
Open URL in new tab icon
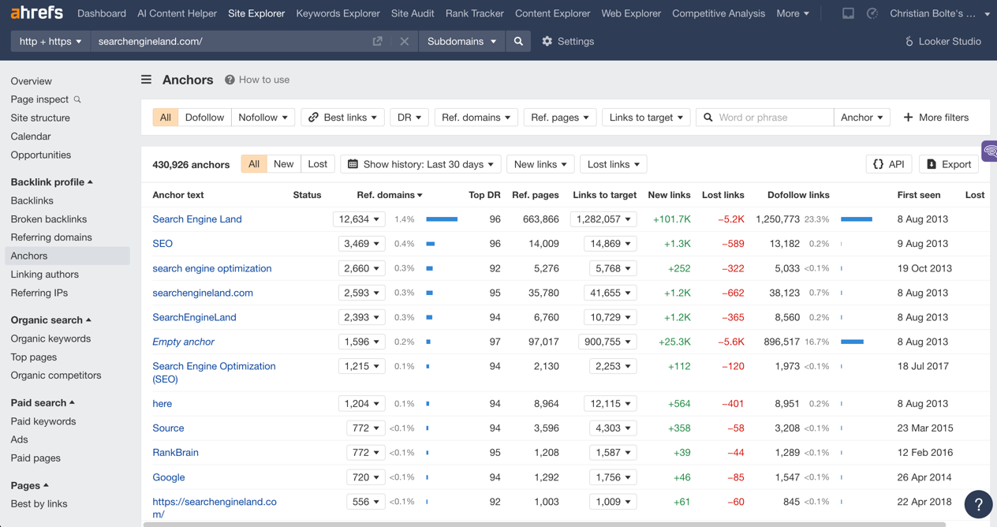pos(377,41)
